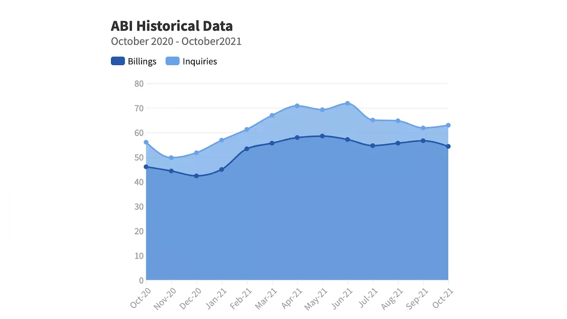Click the Jan-21 x-axis label
The height and width of the screenshot is (319, 567).
click(x=216, y=298)
